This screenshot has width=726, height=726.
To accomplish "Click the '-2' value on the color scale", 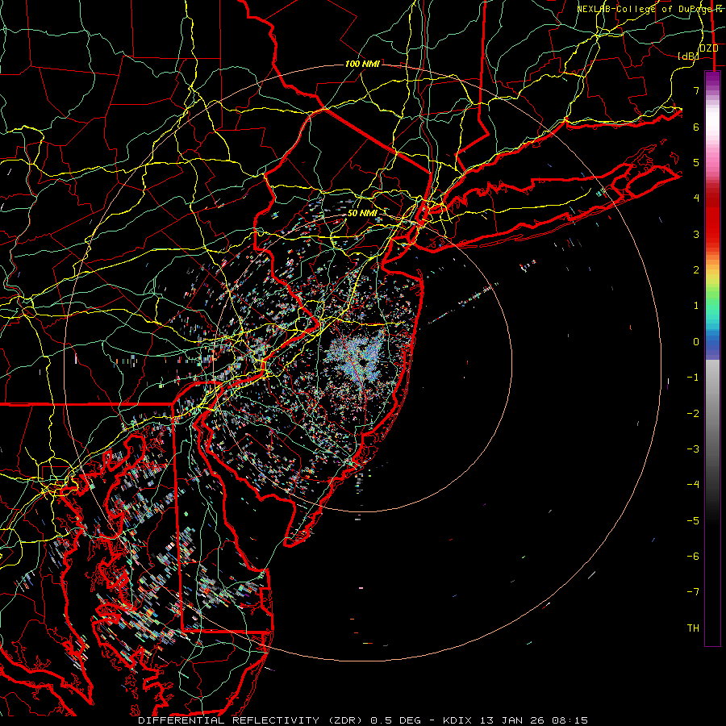I will click(693, 414).
